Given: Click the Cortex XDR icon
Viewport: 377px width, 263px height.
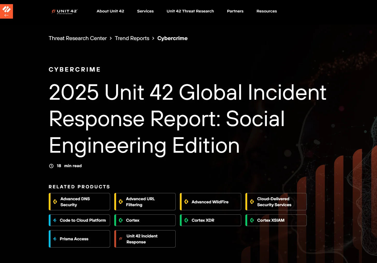Looking at the screenshot, I should click(186, 220).
